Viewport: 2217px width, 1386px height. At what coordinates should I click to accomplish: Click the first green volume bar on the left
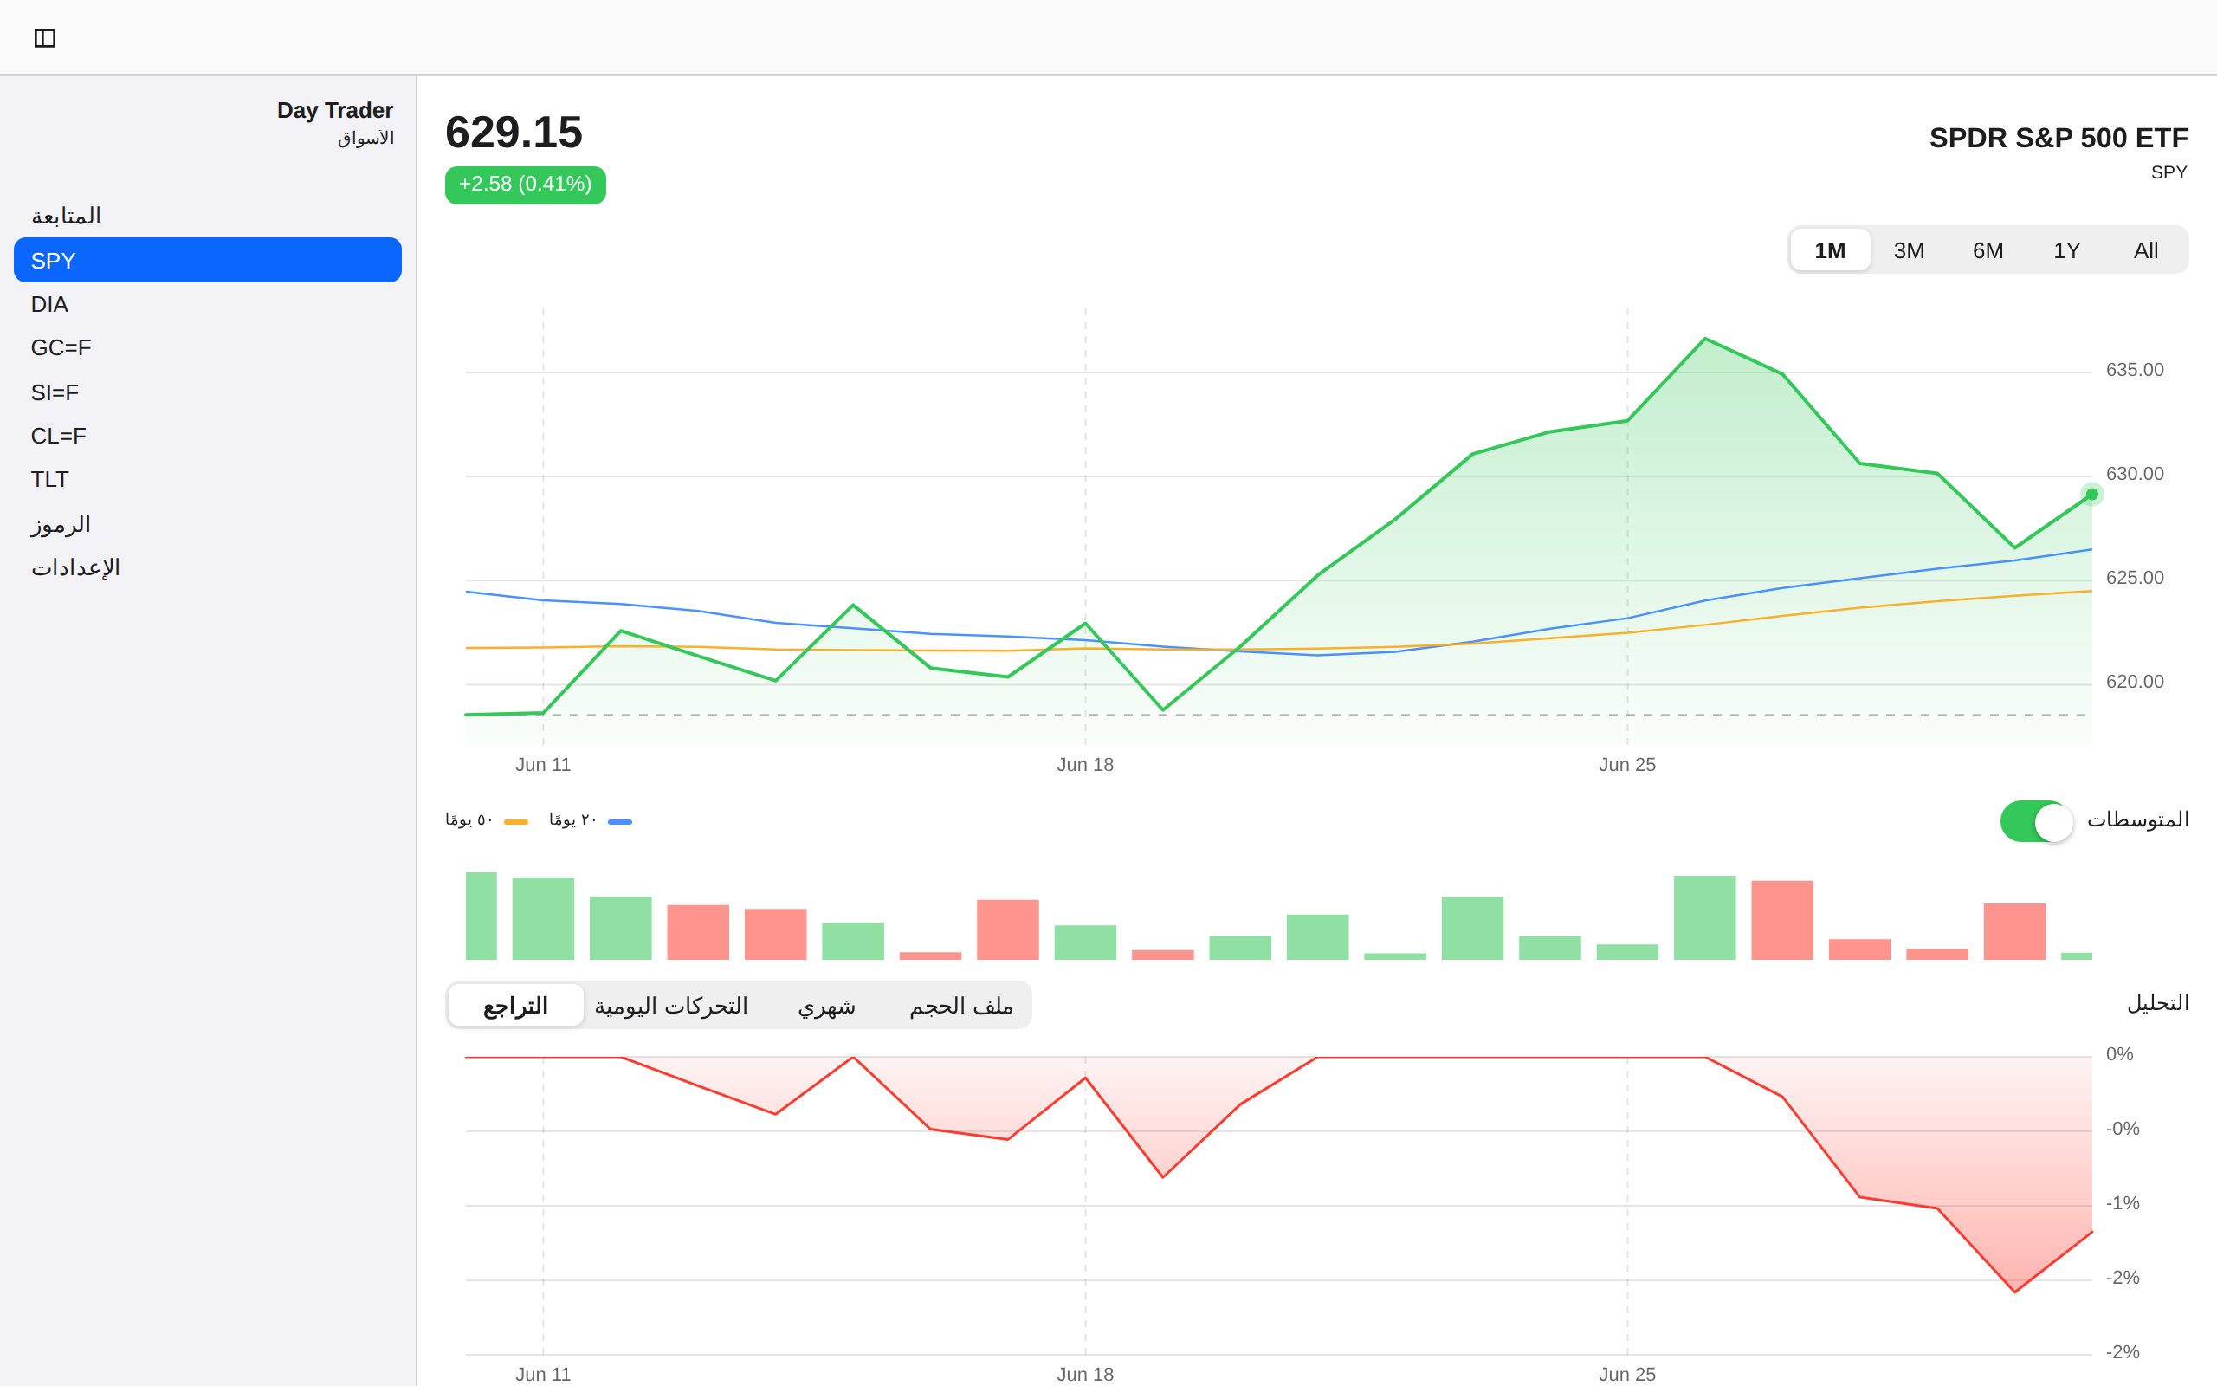[481, 916]
